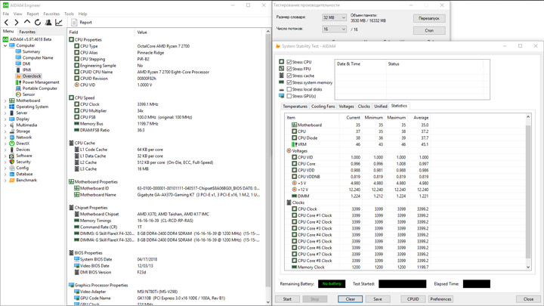
Task: Select the Overclock tree item
Action: [x=31, y=76]
